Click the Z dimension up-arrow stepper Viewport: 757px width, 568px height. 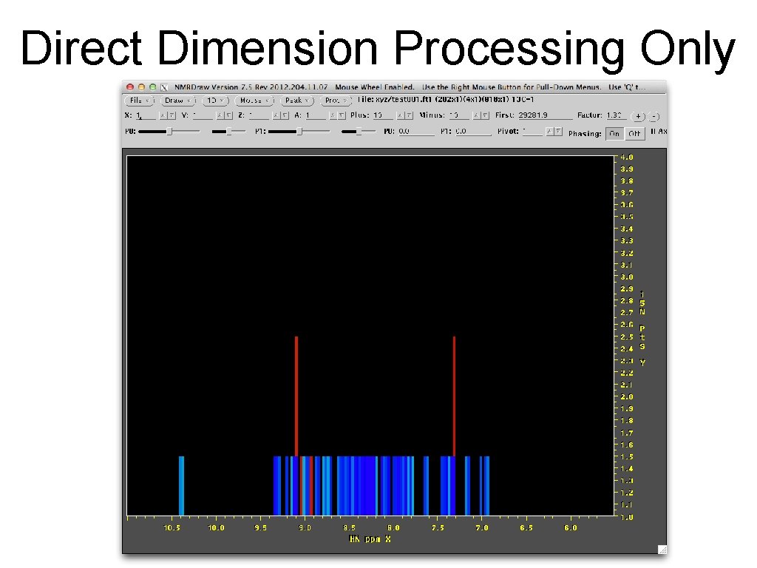(x=276, y=115)
